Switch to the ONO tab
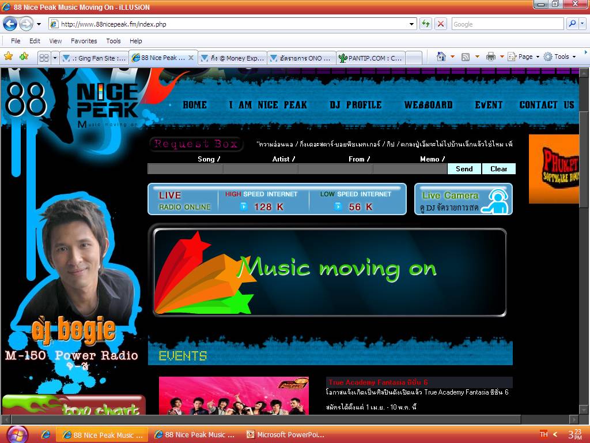 (x=301, y=58)
